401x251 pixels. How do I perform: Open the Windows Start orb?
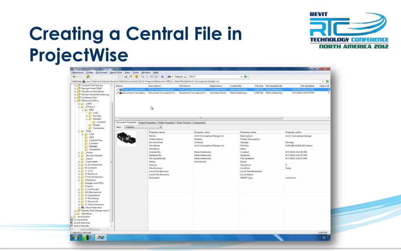(75, 237)
